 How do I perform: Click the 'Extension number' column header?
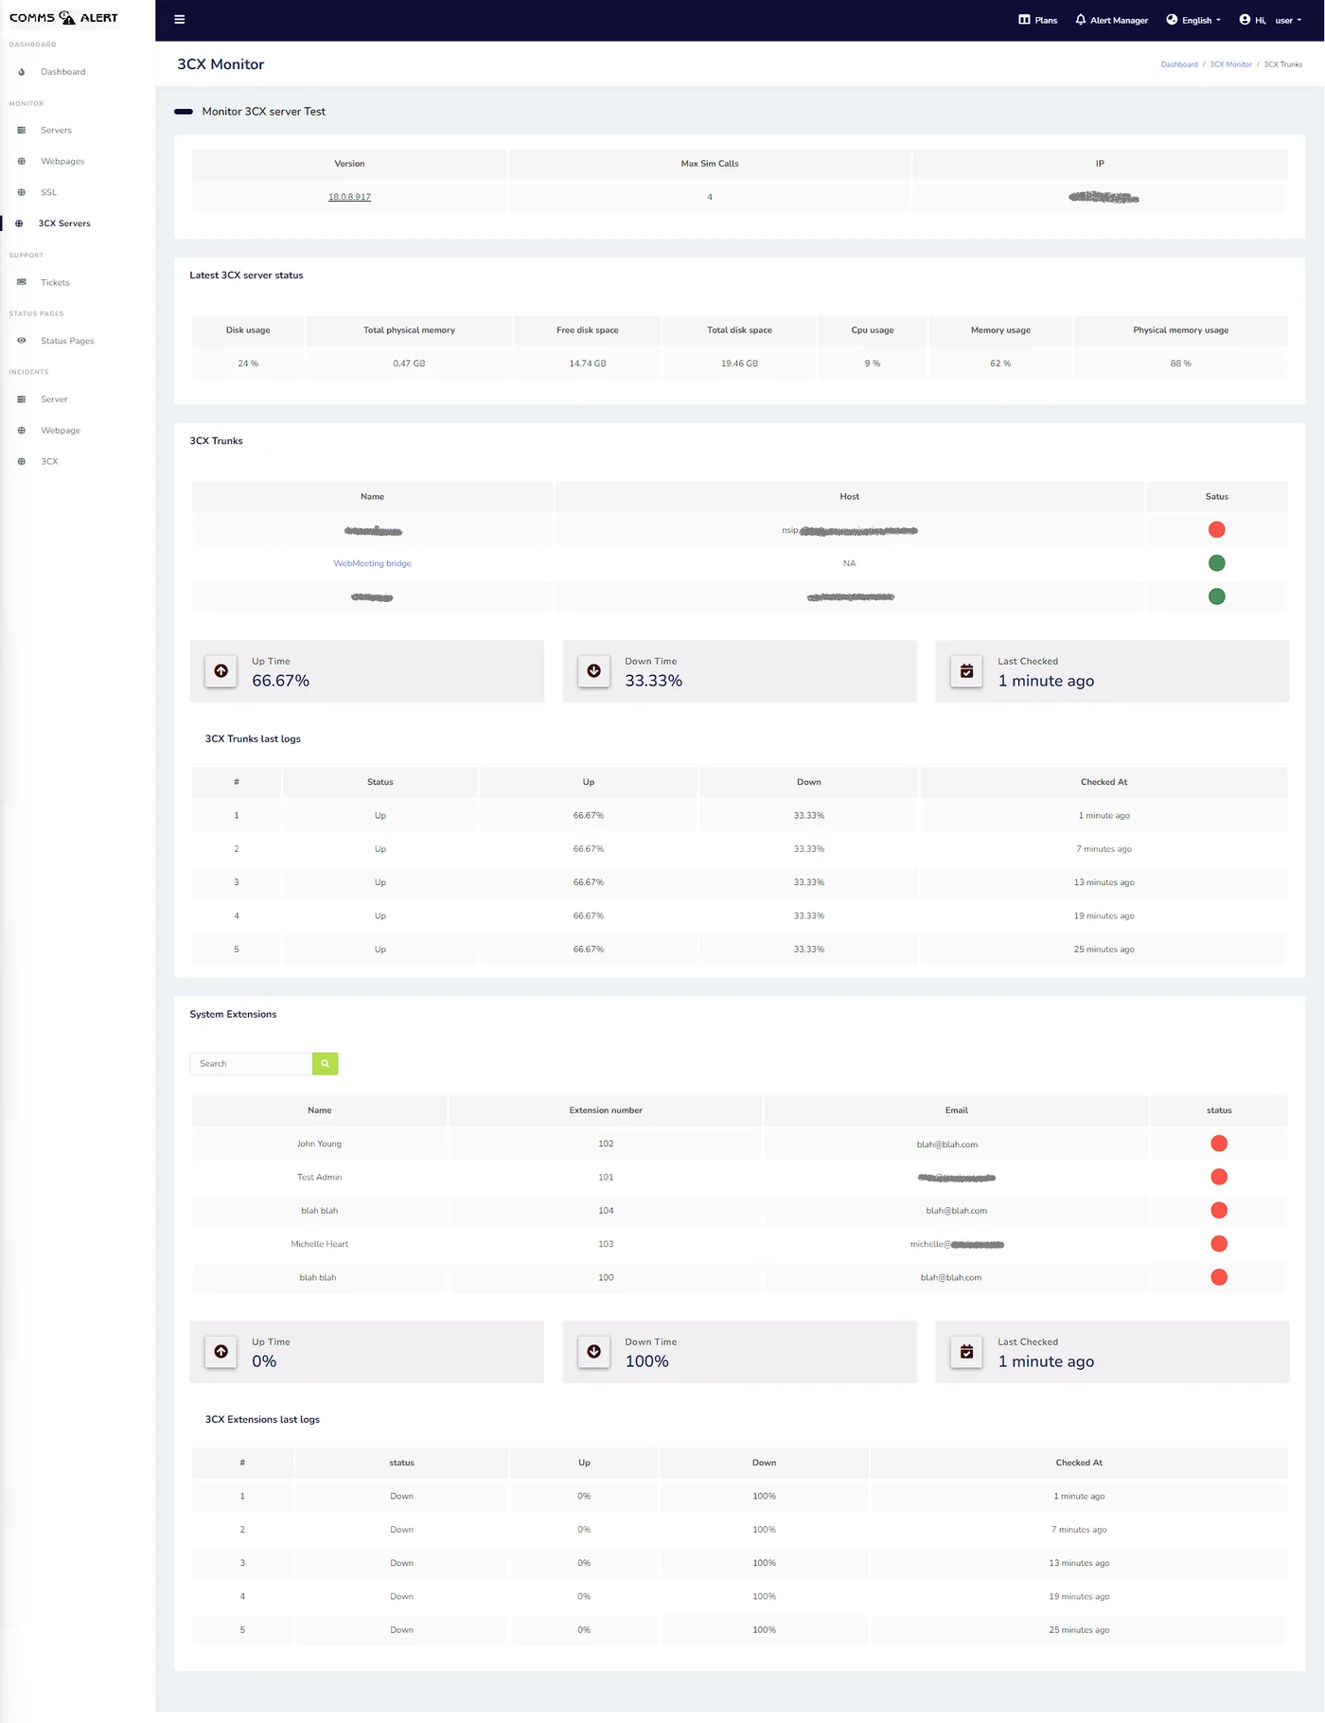(x=606, y=1110)
